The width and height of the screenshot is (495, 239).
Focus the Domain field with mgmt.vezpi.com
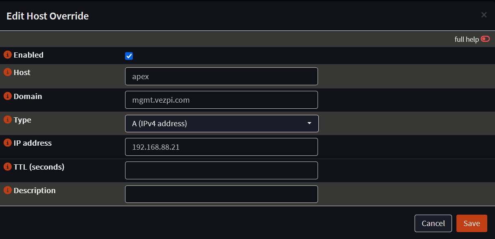point(221,100)
